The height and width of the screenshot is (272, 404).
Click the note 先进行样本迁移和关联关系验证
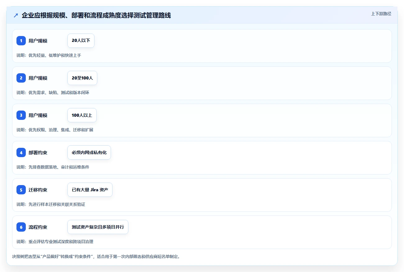(x=57, y=204)
